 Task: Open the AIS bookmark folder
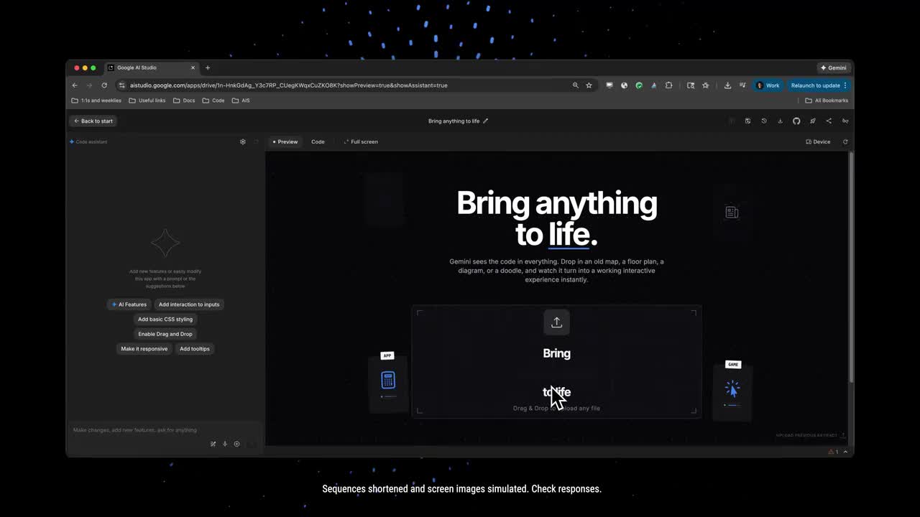pyautogui.click(x=241, y=101)
